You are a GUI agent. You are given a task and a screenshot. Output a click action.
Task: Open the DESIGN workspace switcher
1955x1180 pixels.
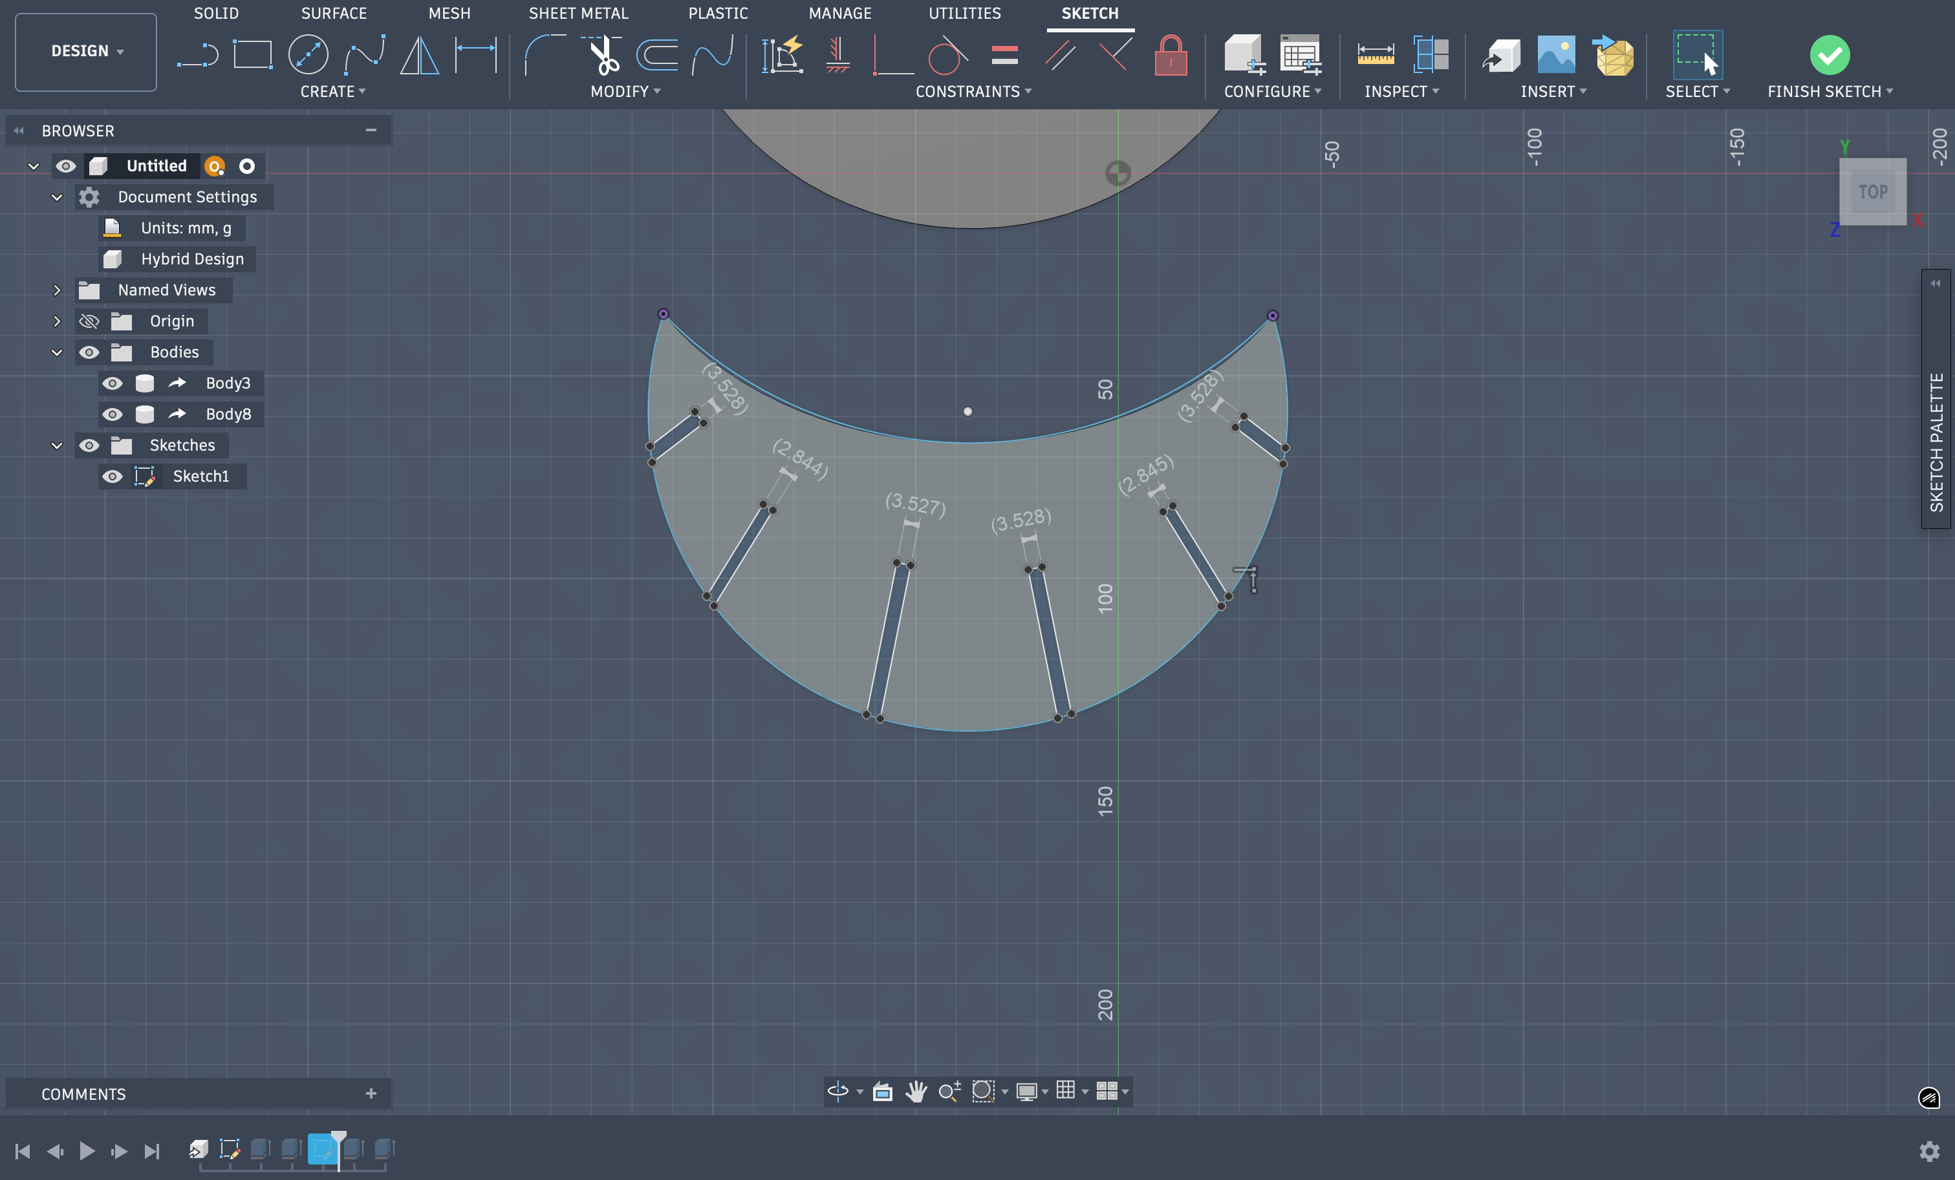(x=85, y=50)
